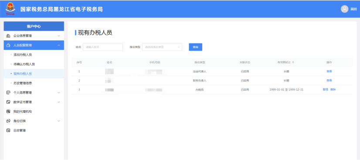Click 已启用 status in row 3
The image size is (360, 168).
[245, 89]
